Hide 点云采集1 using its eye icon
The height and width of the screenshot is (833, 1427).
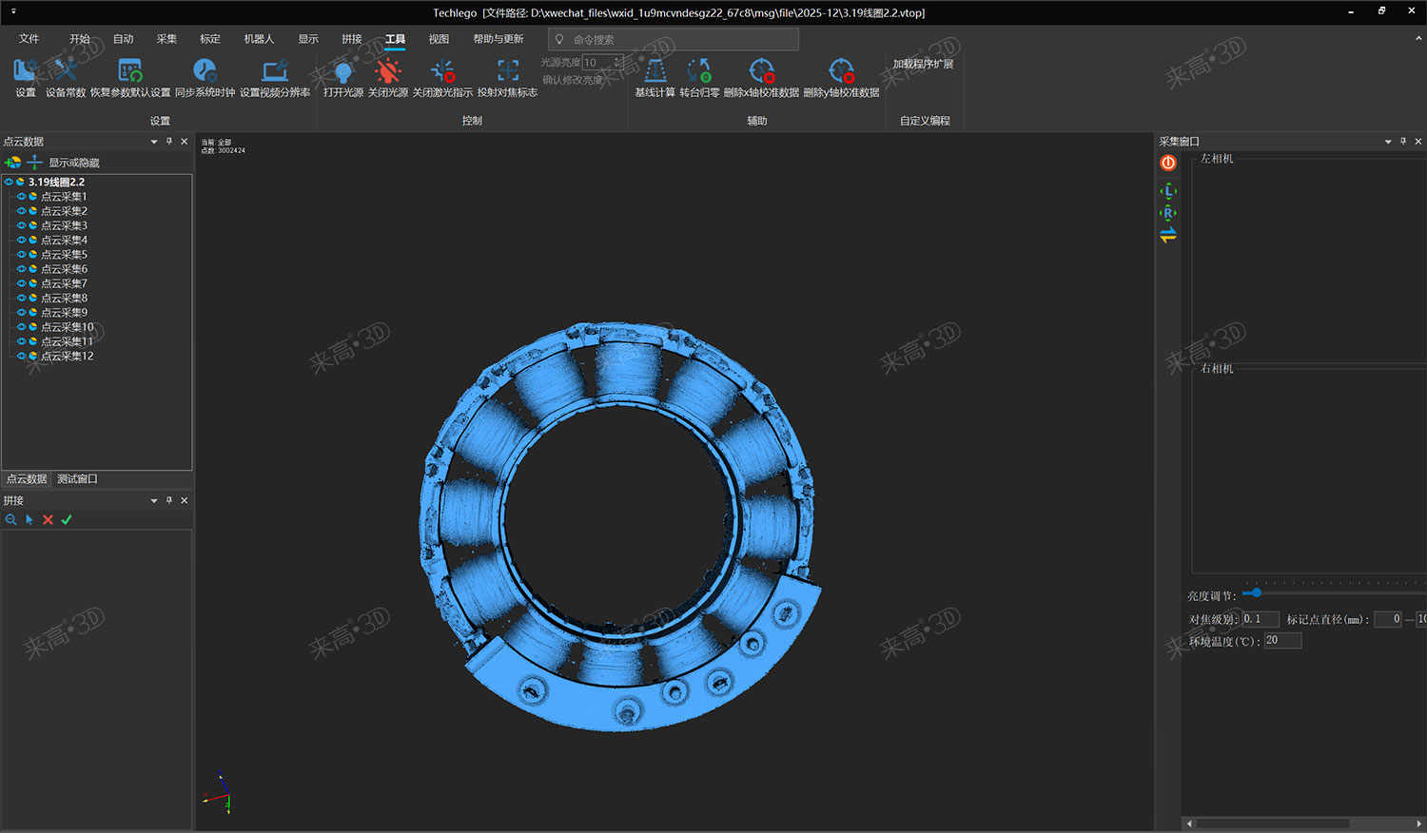pos(21,197)
